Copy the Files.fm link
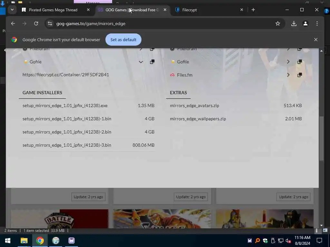The width and height of the screenshot is (330, 247). 299,75
